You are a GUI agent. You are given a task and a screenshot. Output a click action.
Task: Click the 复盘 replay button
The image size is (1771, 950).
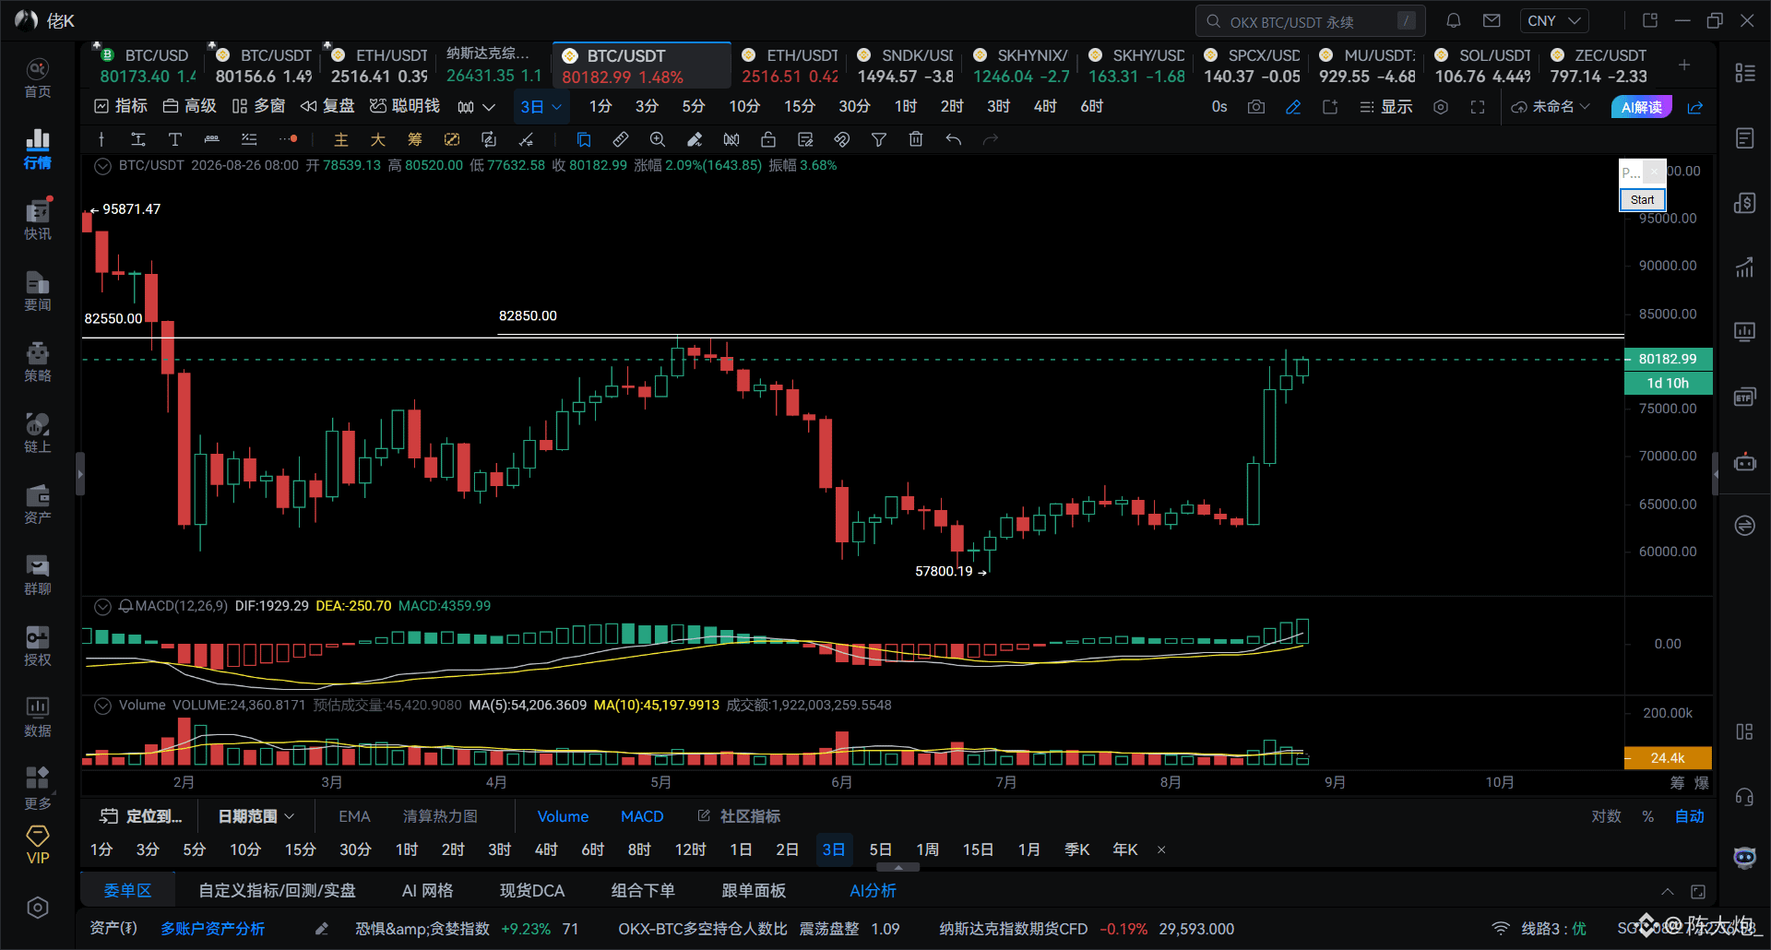327,107
